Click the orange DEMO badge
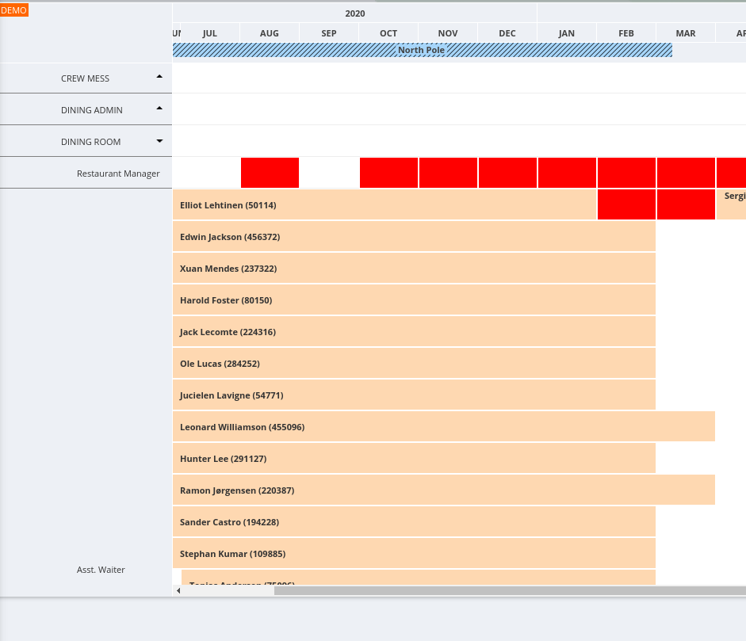 coord(13,10)
